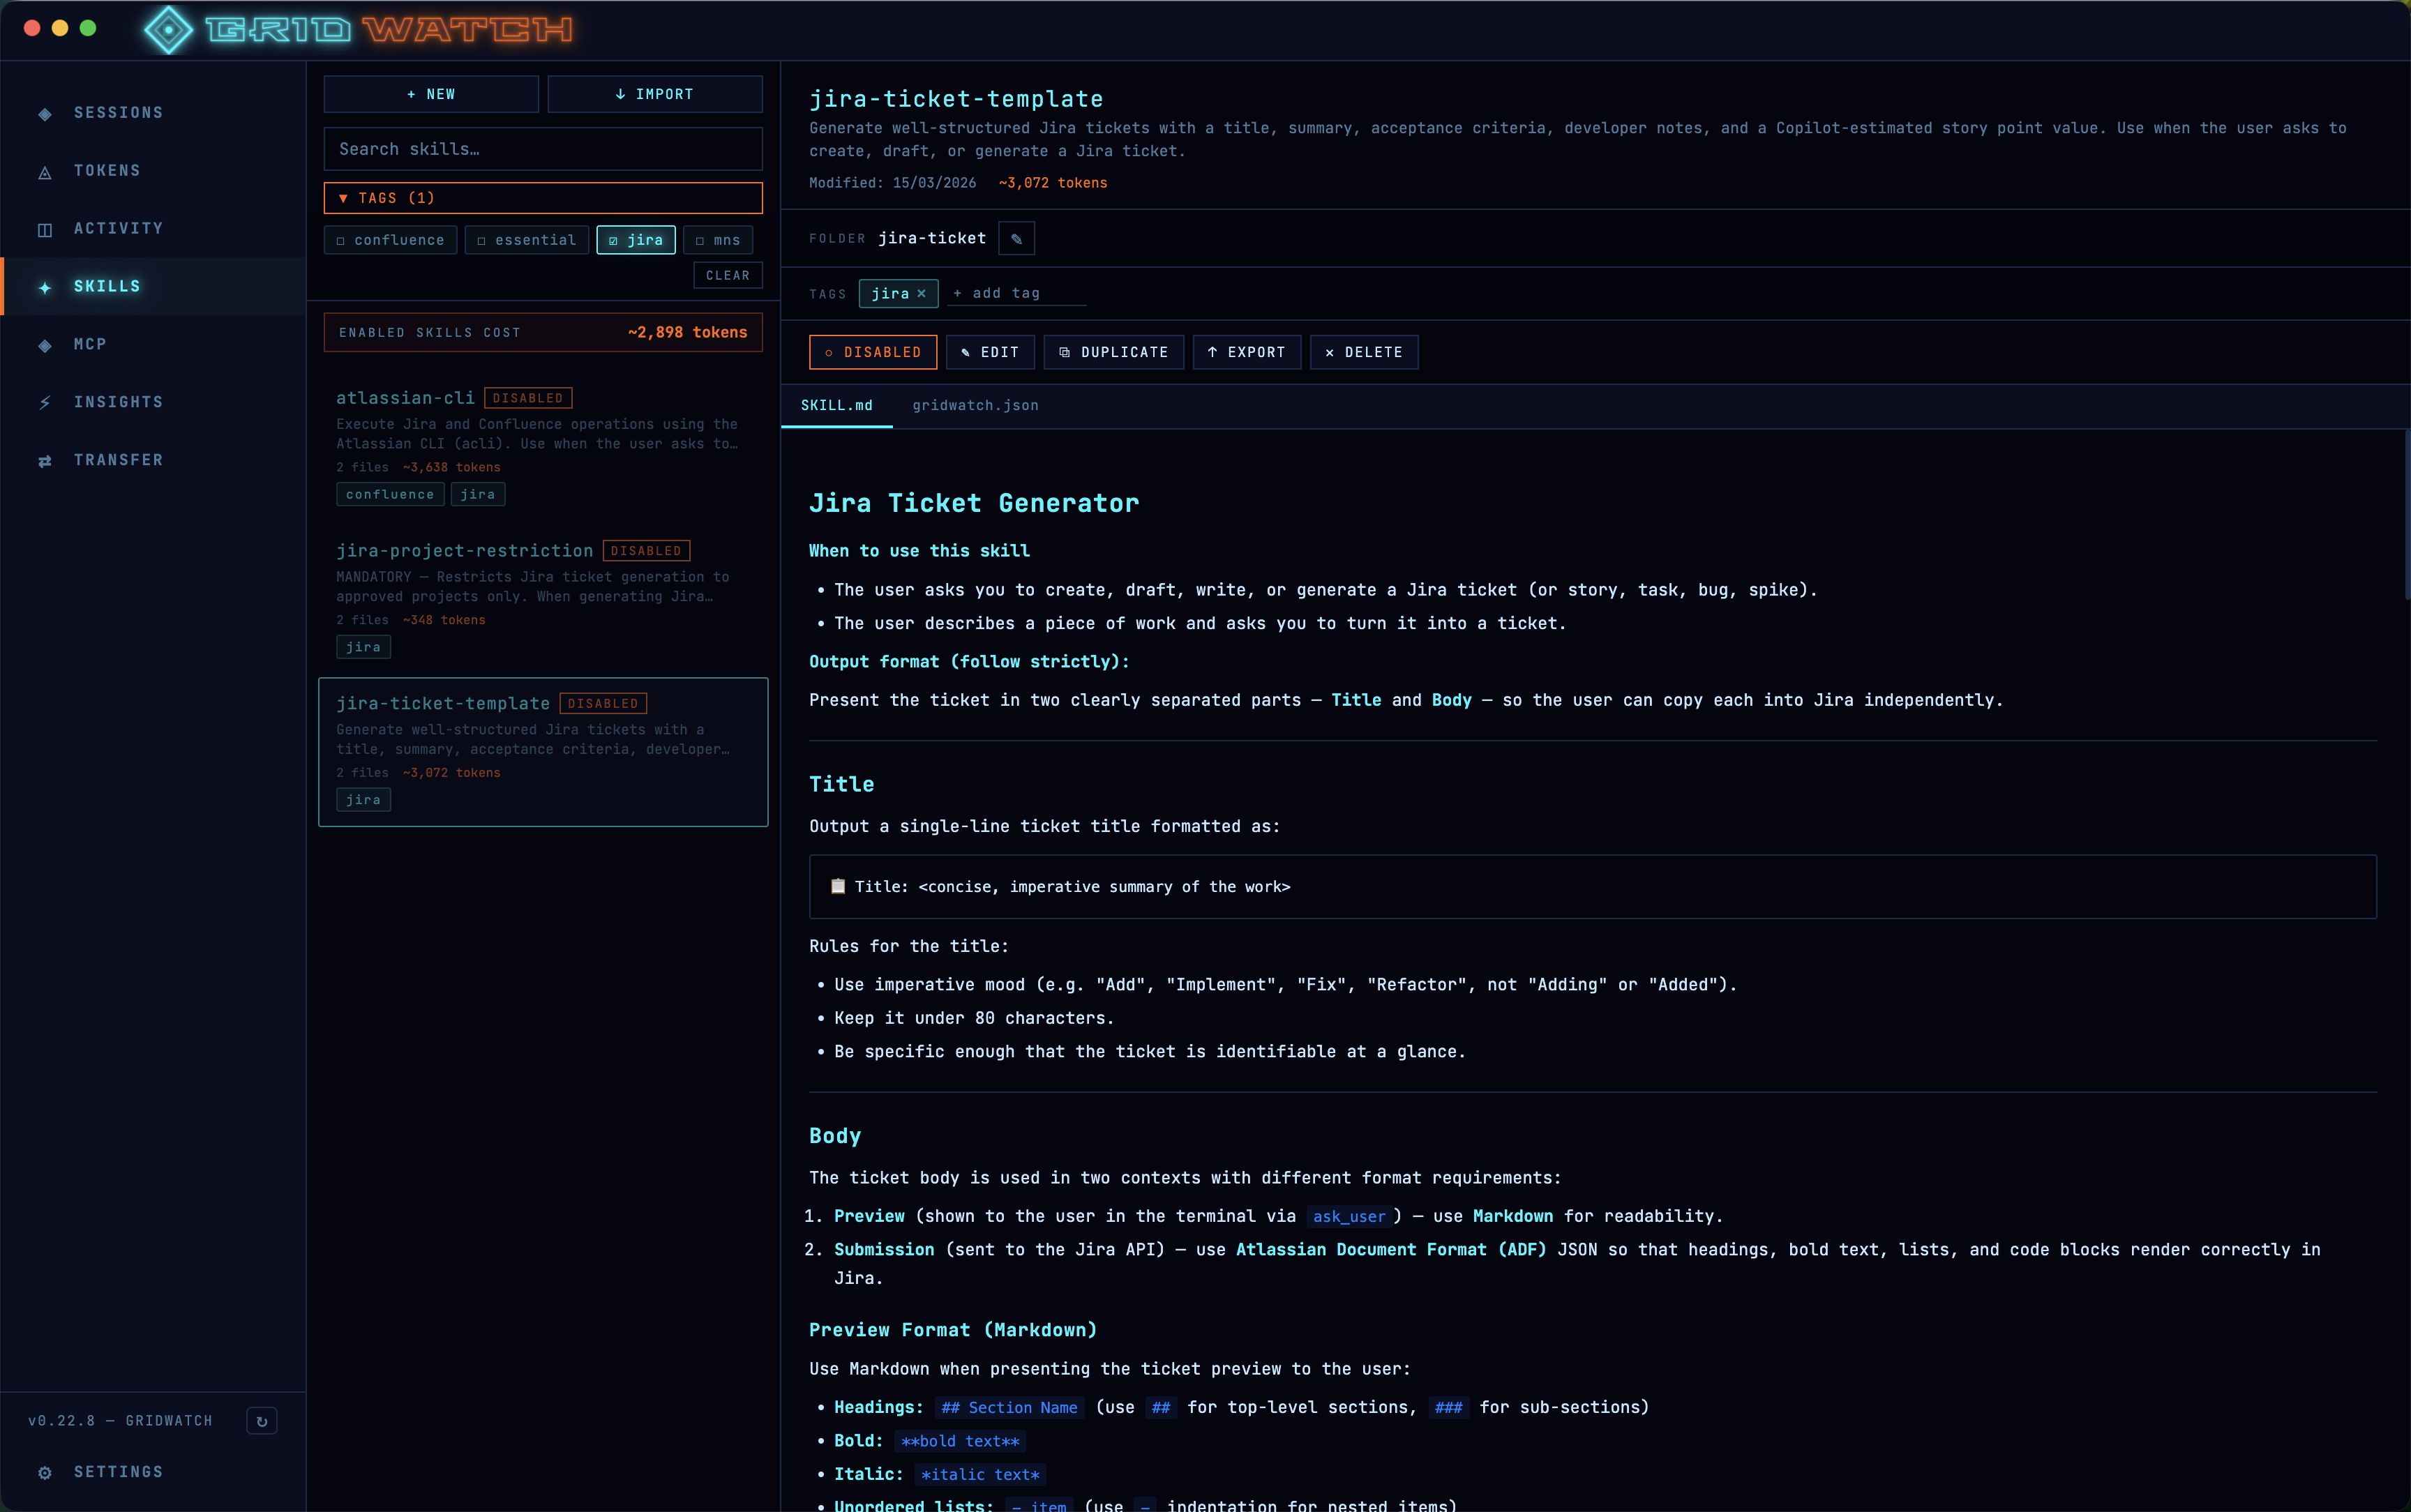Check the essential tag filter
This screenshot has height=1512, width=2411.
coord(526,240)
